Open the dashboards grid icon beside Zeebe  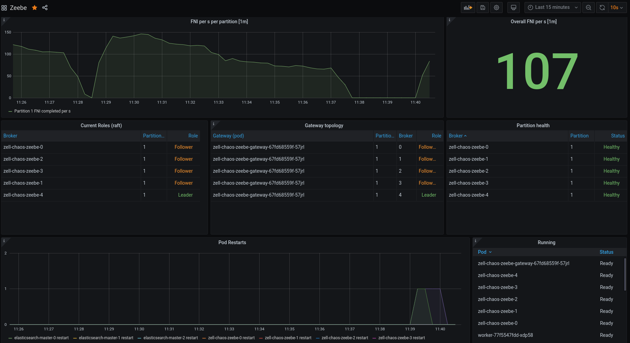4,8
